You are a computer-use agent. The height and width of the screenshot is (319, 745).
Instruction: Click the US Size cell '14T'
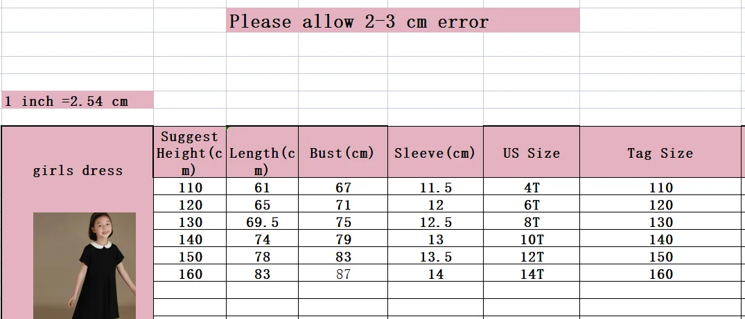(x=532, y=274)
